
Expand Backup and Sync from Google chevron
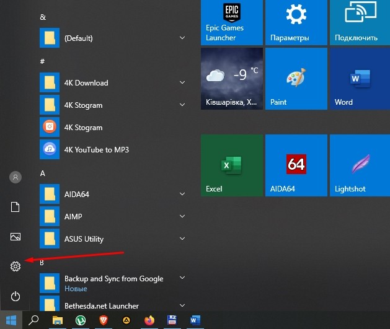pyautogui.click(x=182, y=278)
